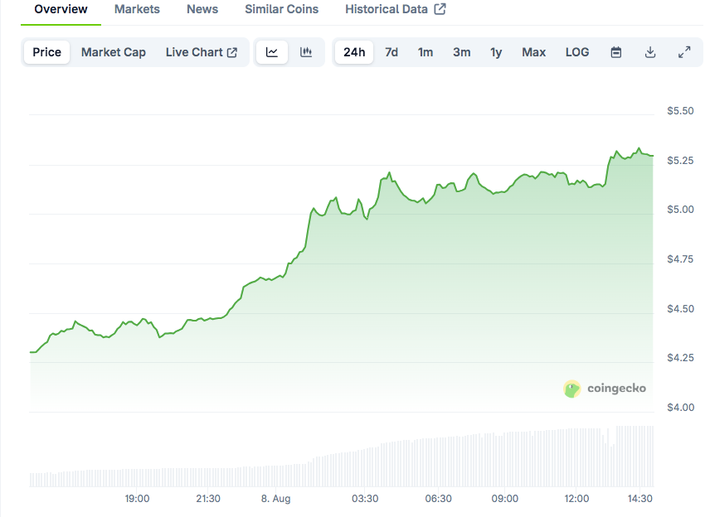Open the calendar date range picker
The width and height of the screenshot is (705, 517).
click(x=616, y=52)
